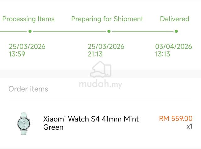Select the Delivered status label
This screenshot has width=201, height=149.
point(175,19)
